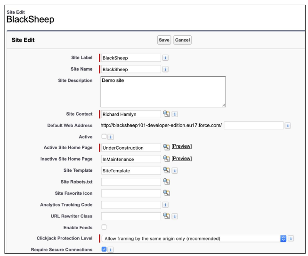Click the Analytics Tracking Code field

[x=131, y=205]
